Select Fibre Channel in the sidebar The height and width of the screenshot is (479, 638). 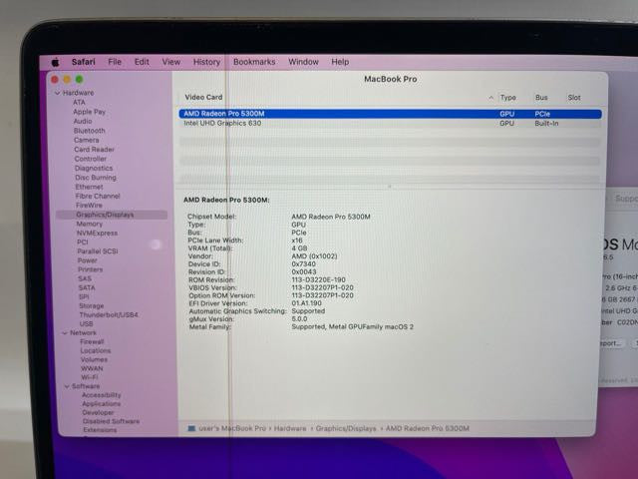pos(98,196)
